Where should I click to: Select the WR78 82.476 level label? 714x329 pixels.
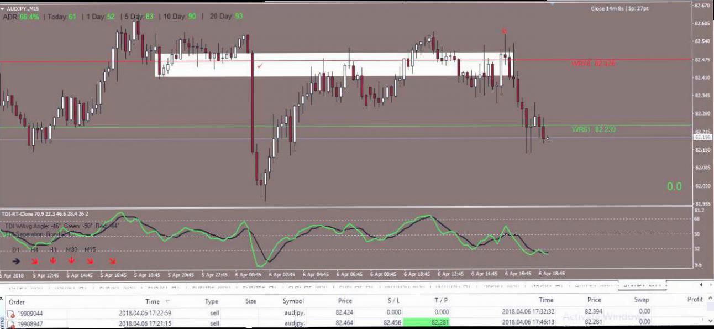pos(594,64)
